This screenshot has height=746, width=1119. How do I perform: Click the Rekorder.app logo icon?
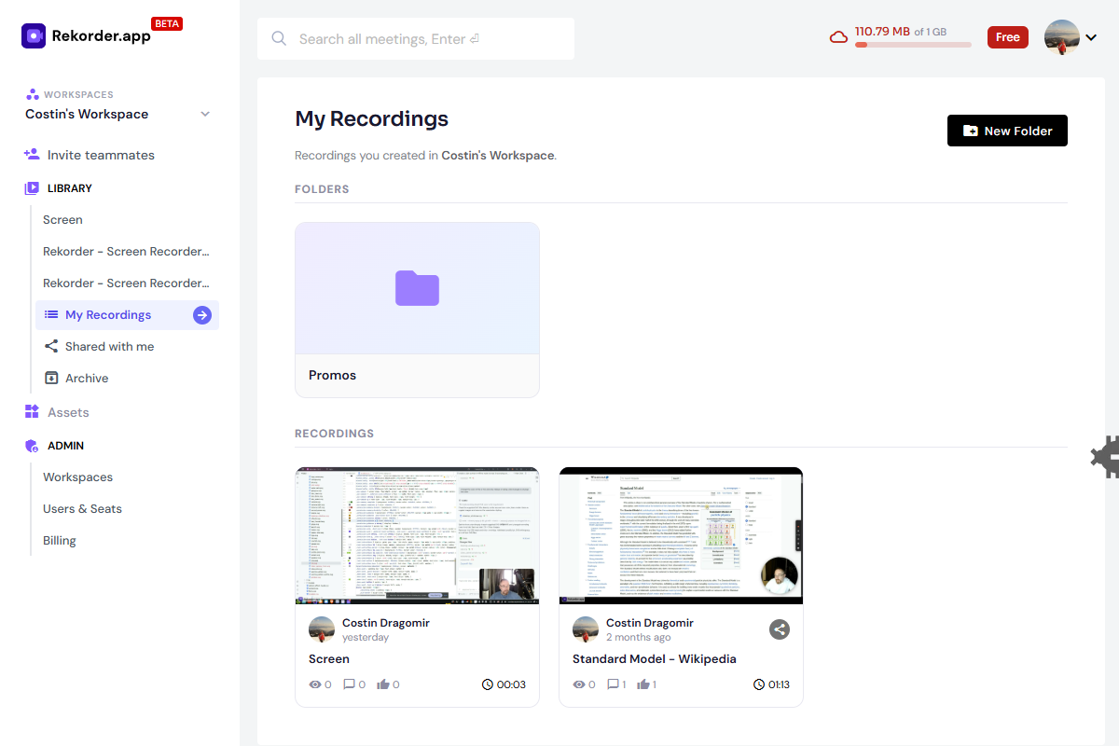34,36
